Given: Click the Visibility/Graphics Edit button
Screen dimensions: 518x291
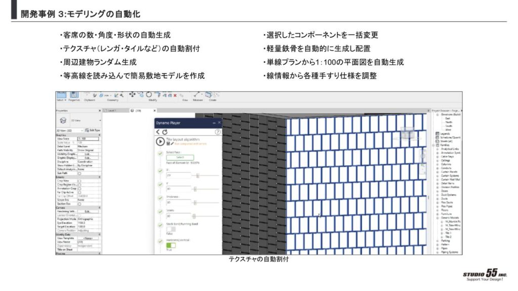Looking at the screenshot, I should point(88,154).
